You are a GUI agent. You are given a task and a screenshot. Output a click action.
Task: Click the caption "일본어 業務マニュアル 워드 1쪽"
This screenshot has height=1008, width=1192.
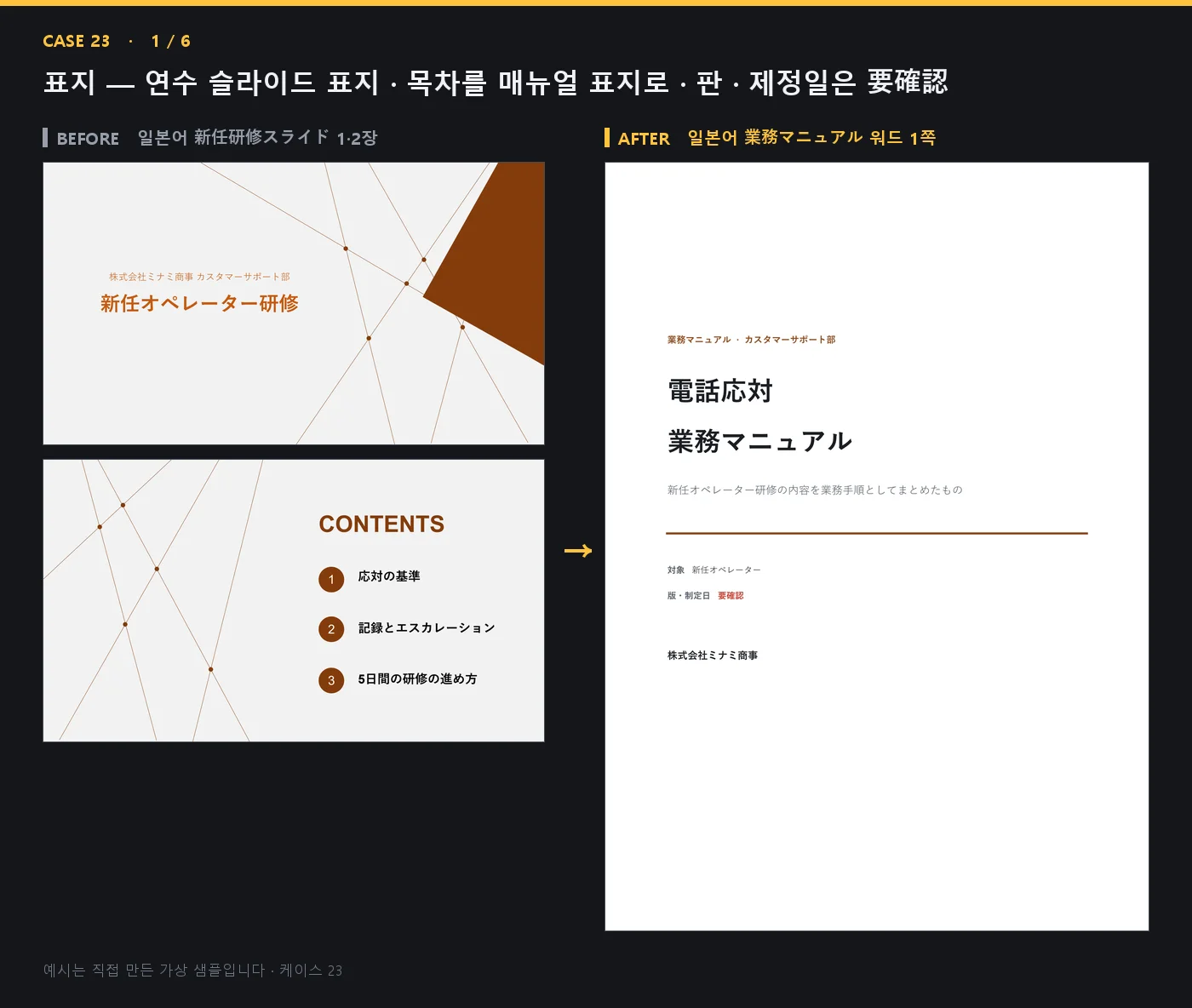tap(811, 137)
